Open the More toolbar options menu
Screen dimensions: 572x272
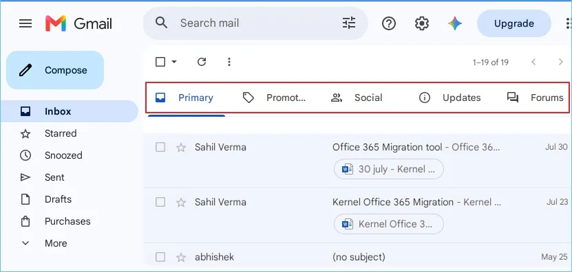pyautogui.click(x=229, y=62)
